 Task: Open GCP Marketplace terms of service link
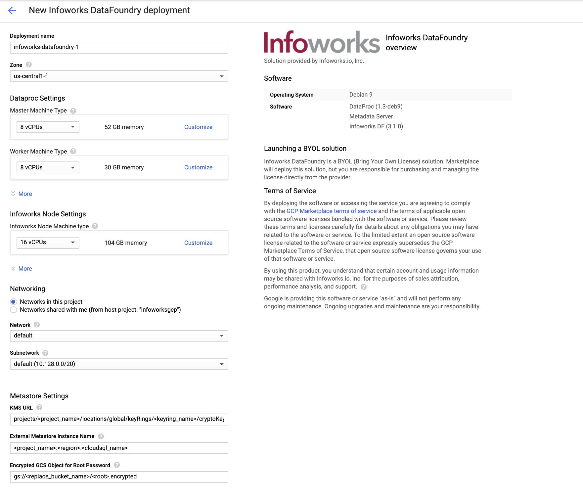[x=332, y=211]
